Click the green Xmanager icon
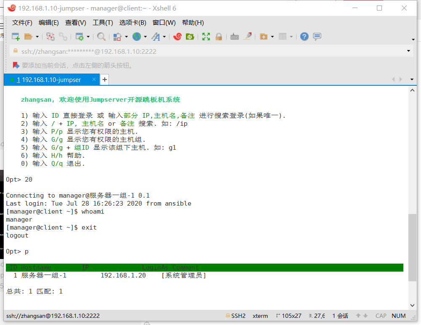The height and width of the screenshot is (325, 421). coord(190,37)
